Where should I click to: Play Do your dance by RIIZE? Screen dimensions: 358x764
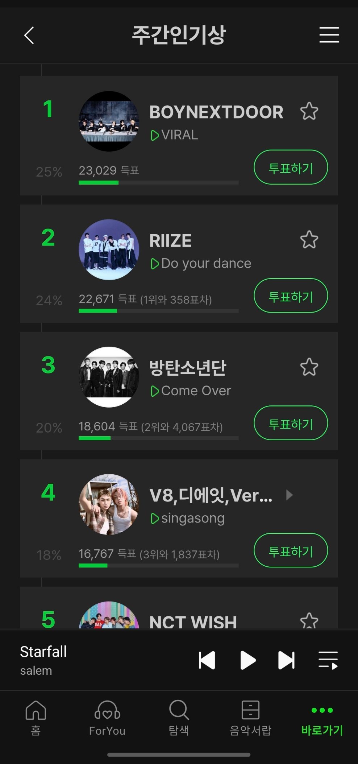pos(155,264)
